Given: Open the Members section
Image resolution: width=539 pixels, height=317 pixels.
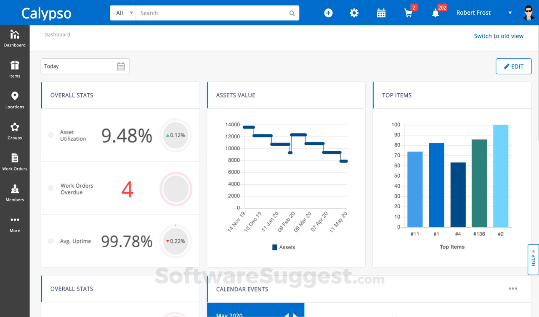Looking at the screenshot, I should coord(15,192).
